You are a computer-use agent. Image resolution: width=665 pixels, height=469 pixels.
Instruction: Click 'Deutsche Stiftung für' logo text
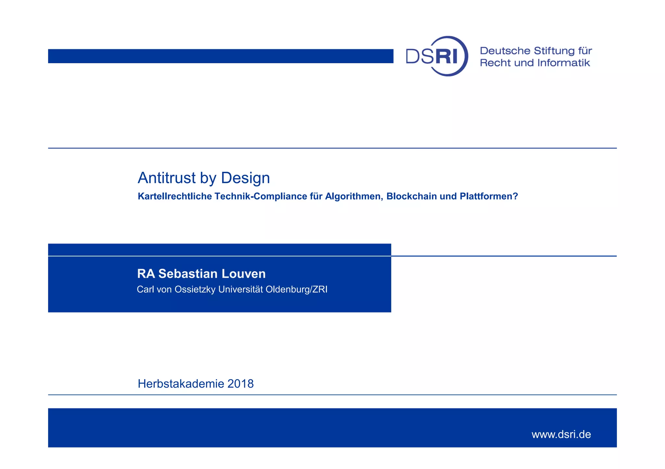(x=536, y=51)
